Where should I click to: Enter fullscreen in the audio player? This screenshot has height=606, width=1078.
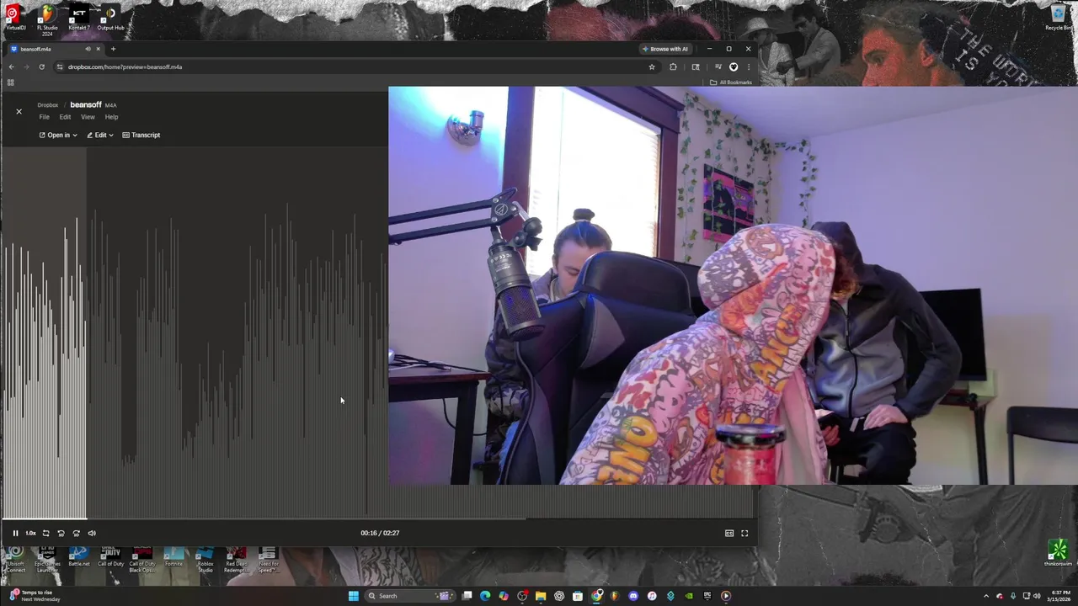pos(744,533)
